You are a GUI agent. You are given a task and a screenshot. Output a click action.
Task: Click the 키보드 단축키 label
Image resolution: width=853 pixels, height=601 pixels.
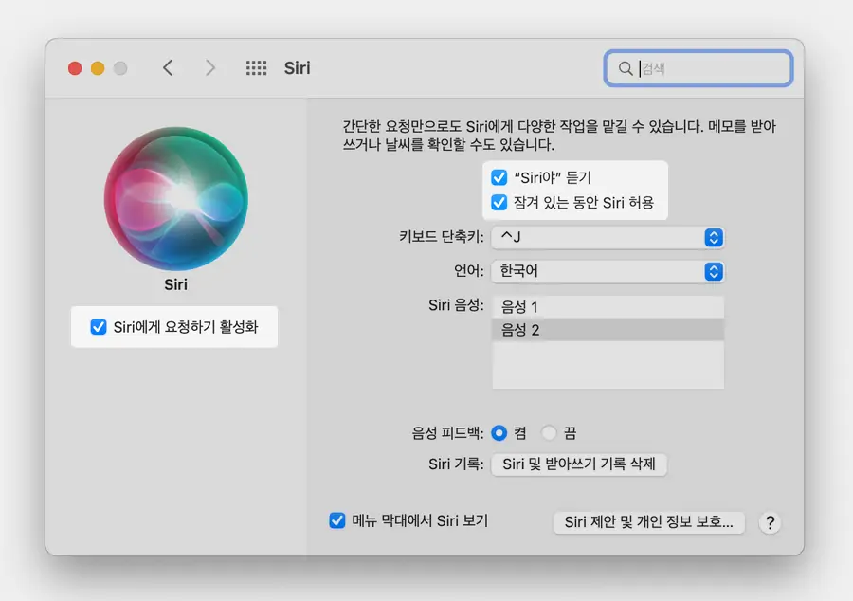click(441, 237)
